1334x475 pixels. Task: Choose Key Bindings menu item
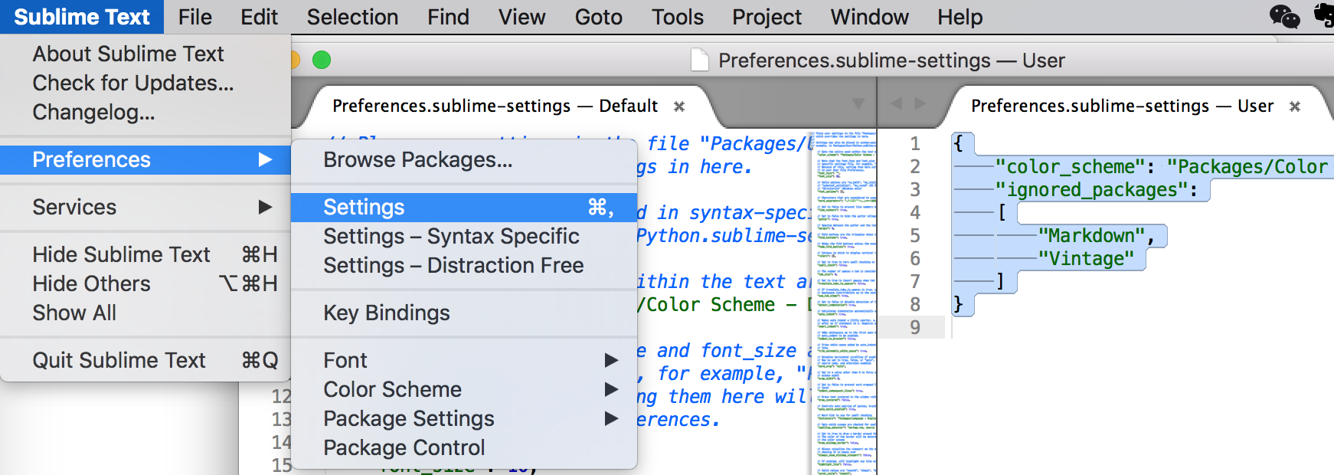point(386,313)
